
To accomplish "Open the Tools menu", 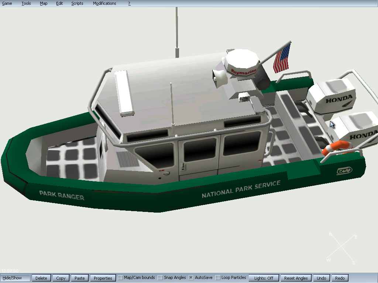I will pyautogui.click(x=26, y=3).
